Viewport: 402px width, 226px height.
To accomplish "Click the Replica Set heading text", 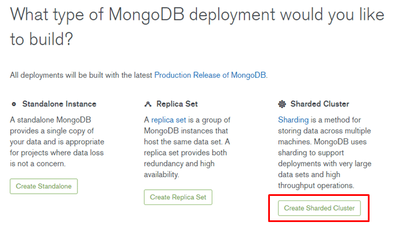I will [177, 104].
